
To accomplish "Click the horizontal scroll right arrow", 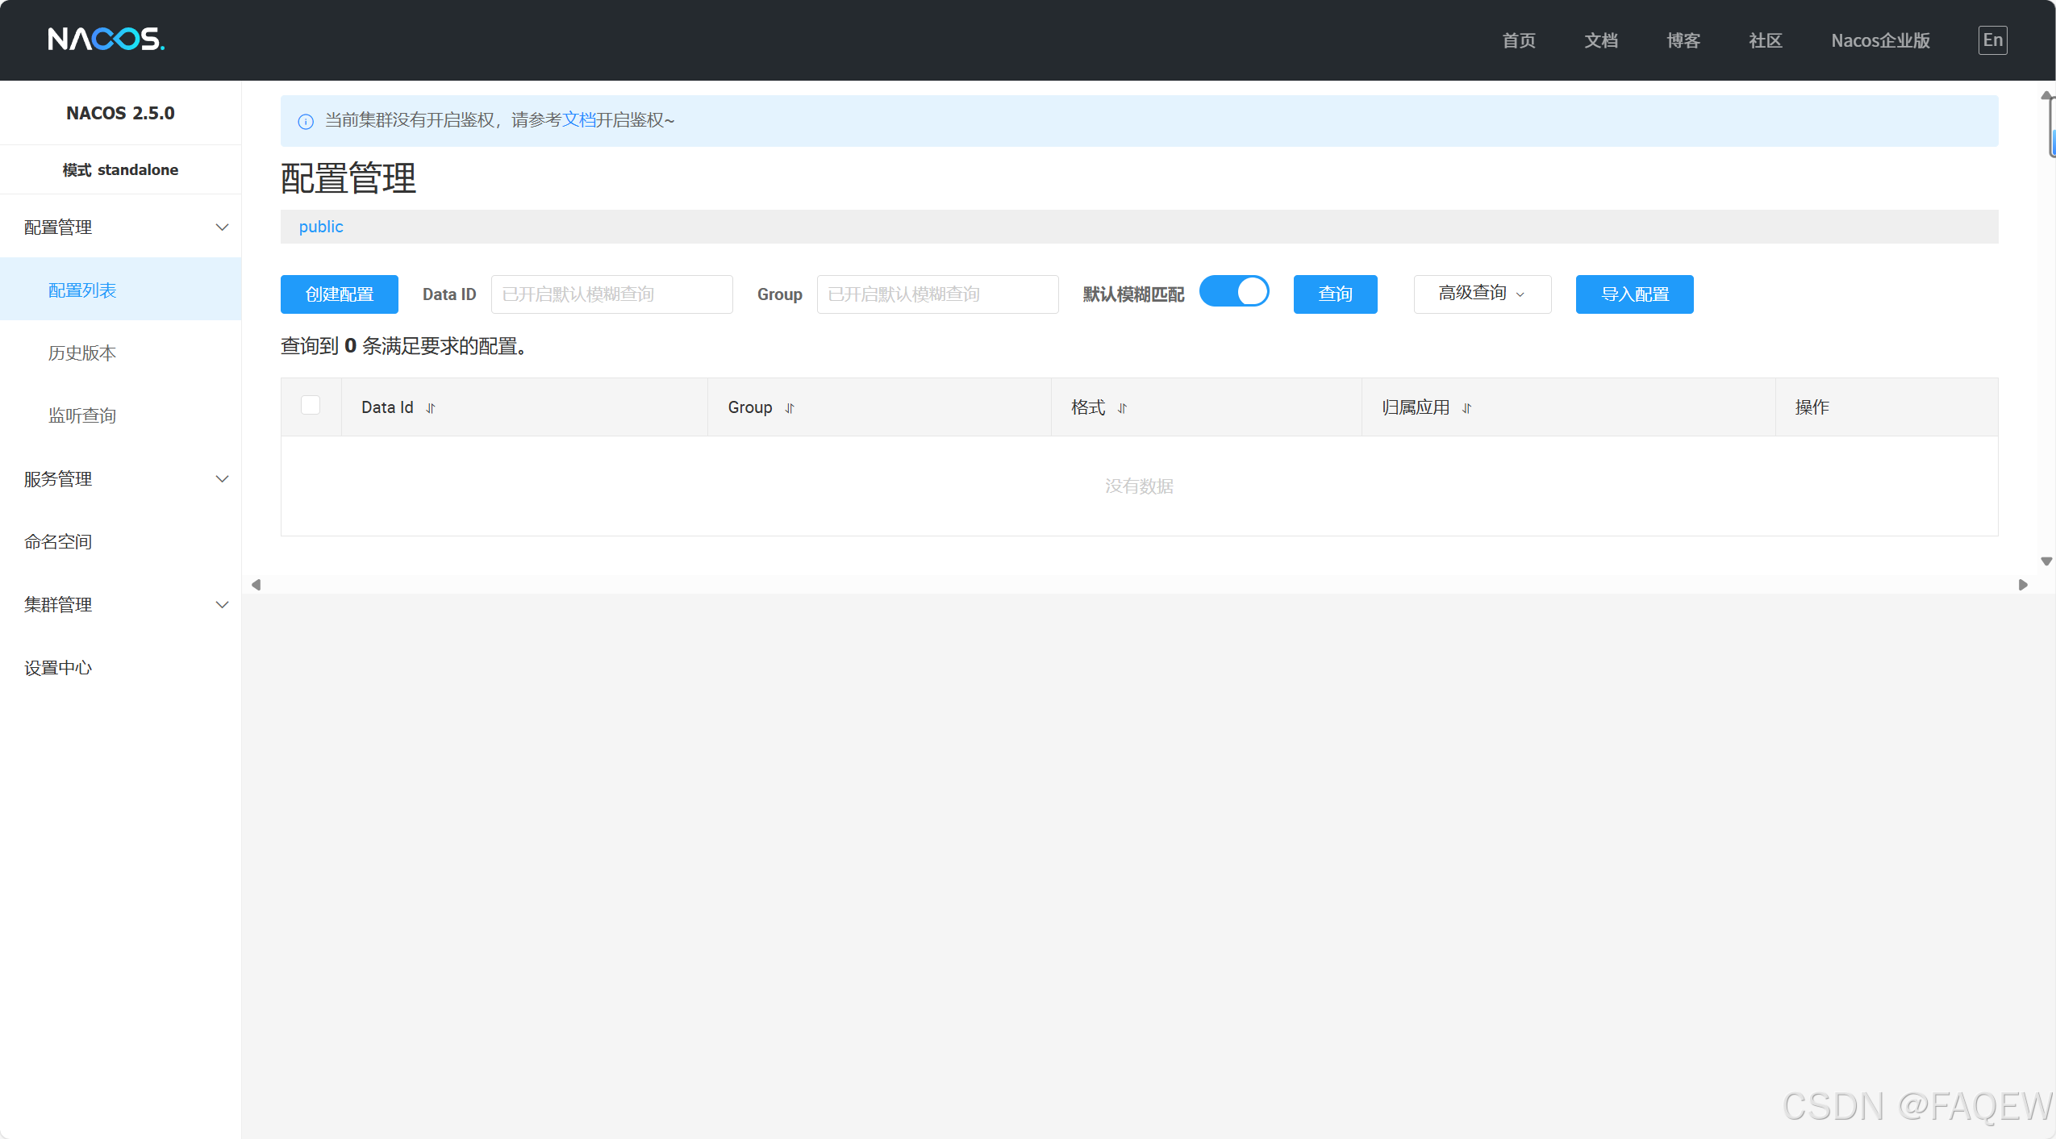I will pos(2023,585).
